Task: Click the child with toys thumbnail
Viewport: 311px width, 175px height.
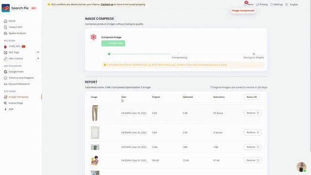Action: 95,160
